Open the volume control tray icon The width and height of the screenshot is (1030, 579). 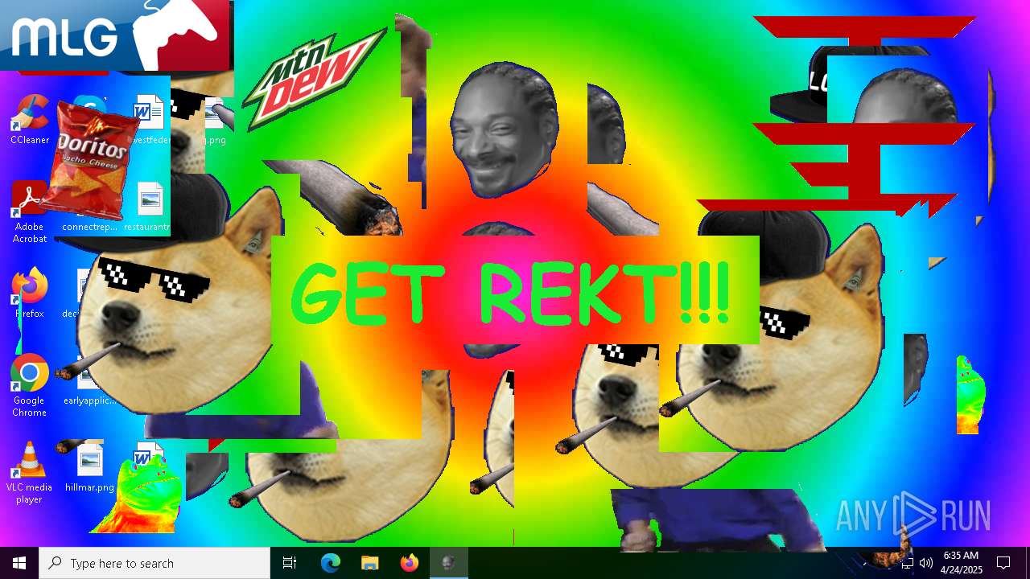(x=926, y=563)
